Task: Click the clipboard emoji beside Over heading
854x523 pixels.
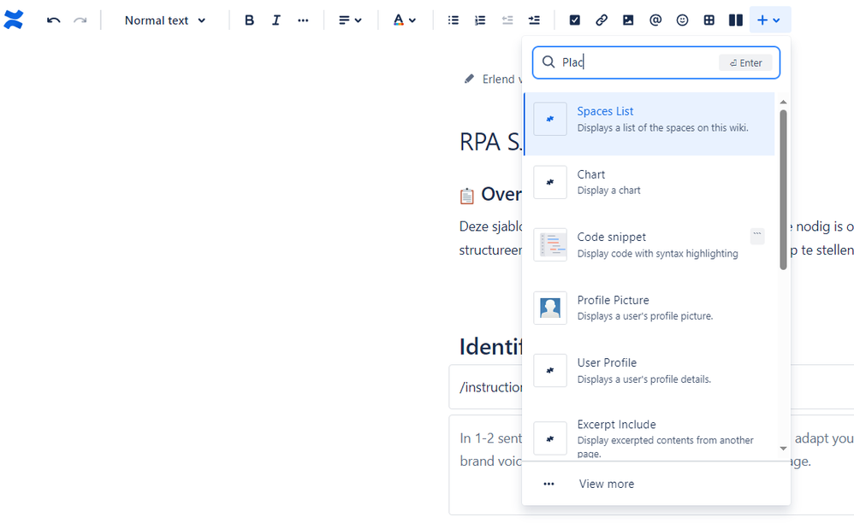Action: pos(466,196)
